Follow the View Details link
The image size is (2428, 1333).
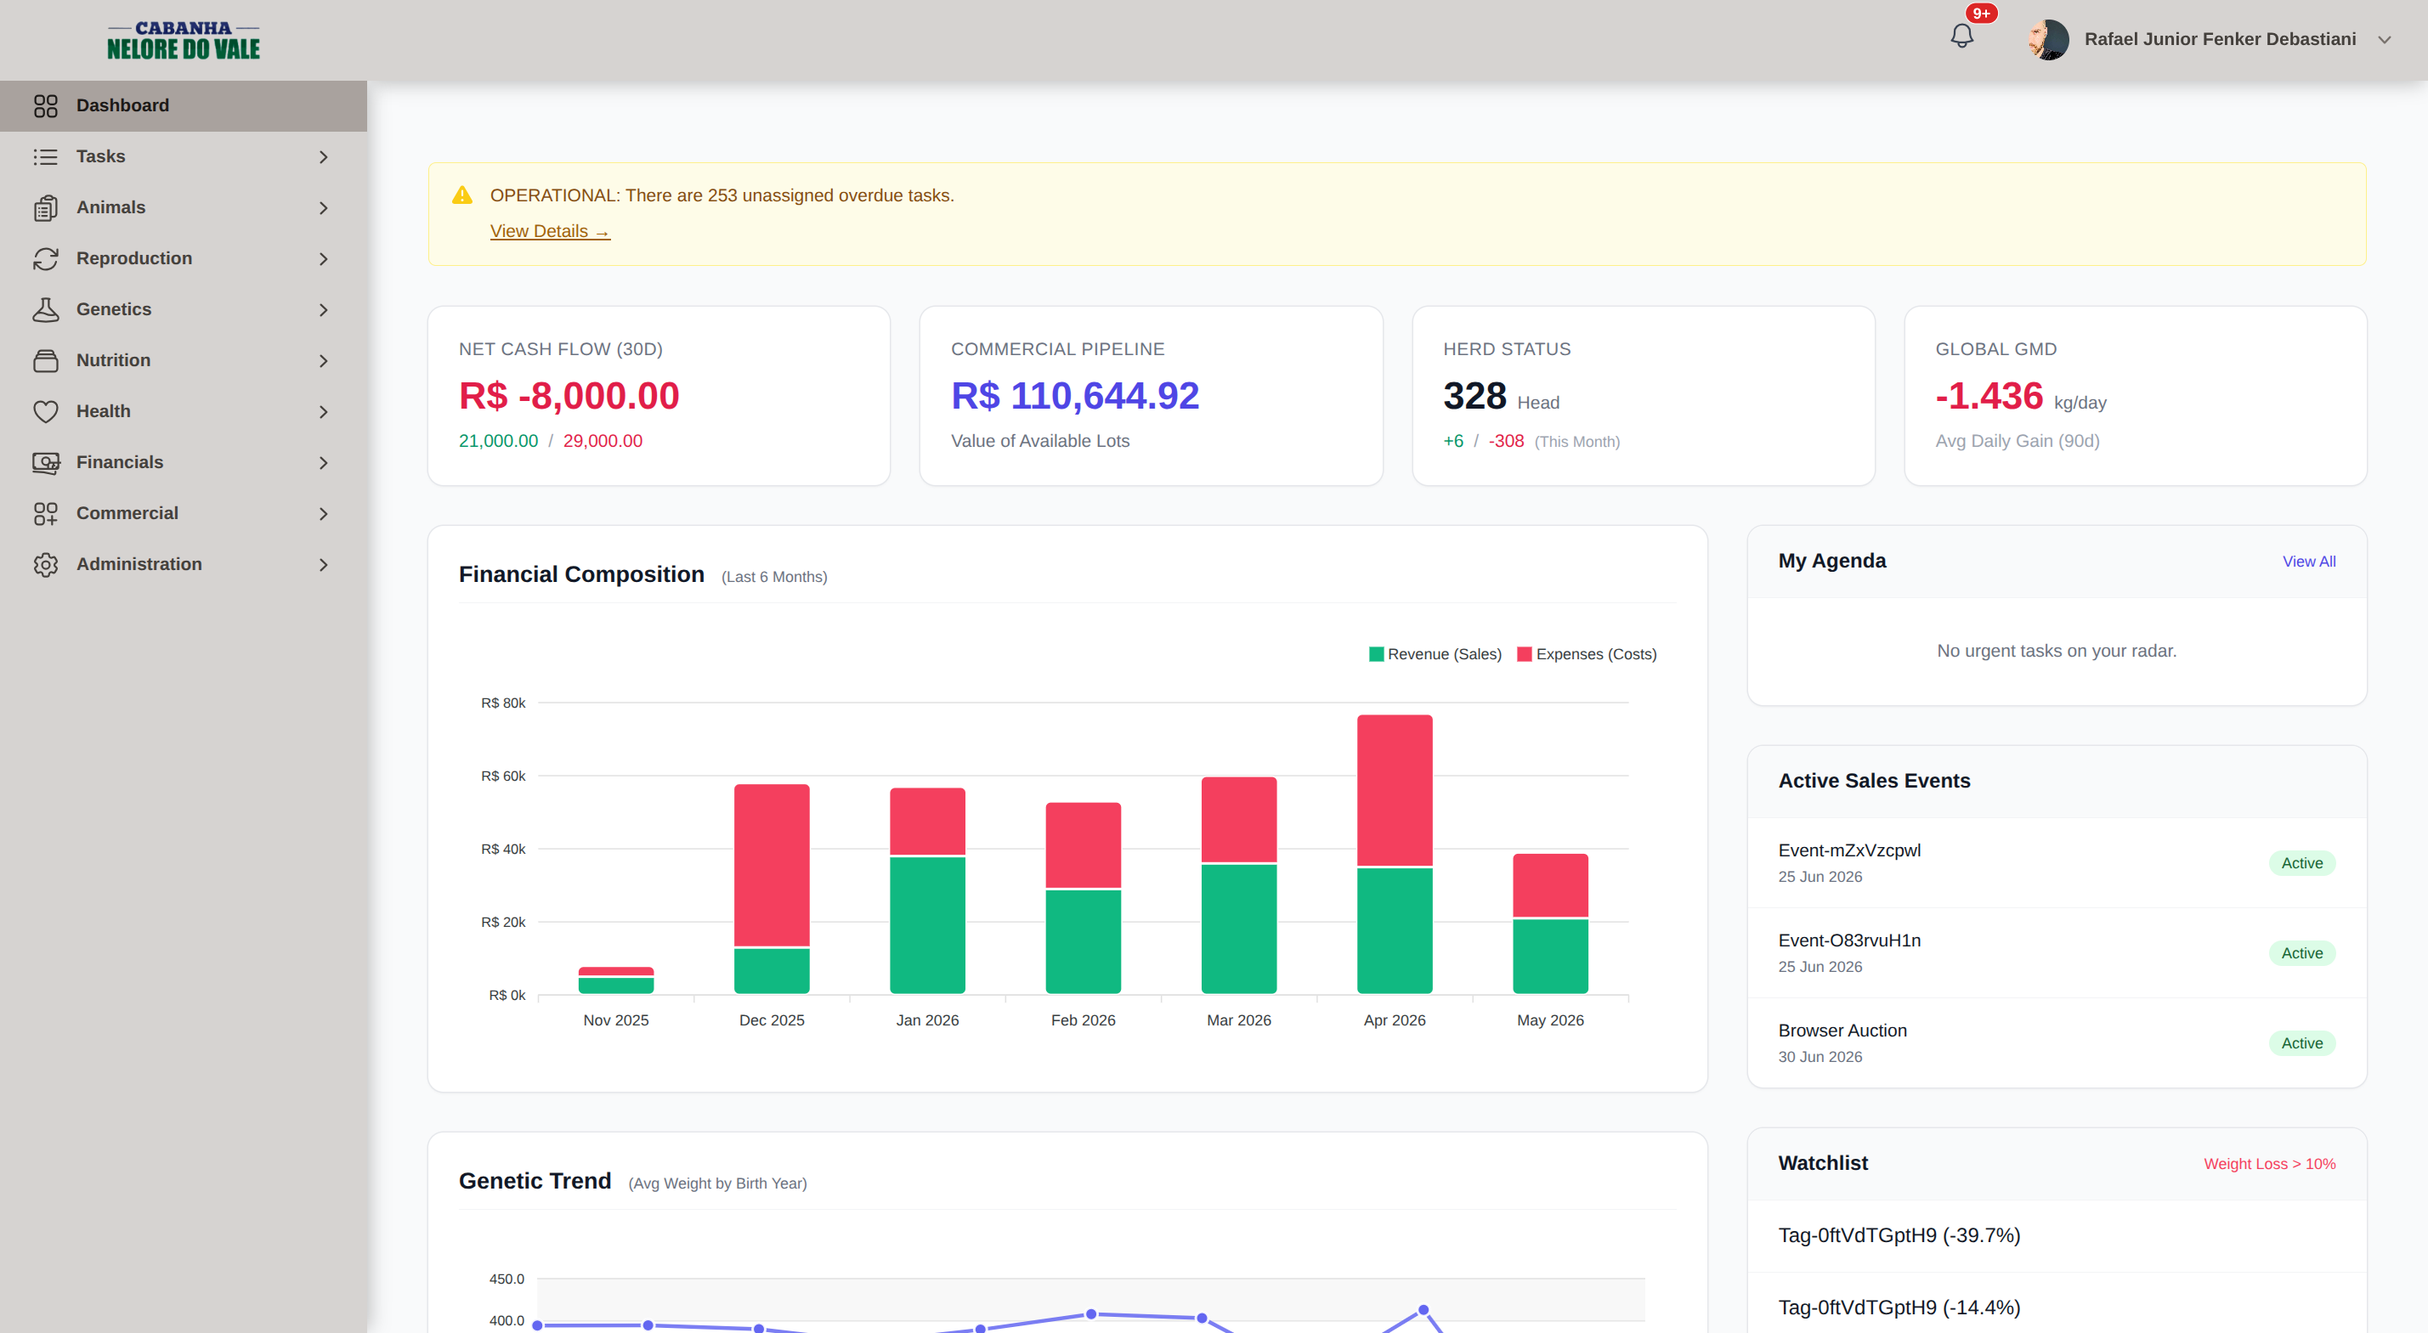pos(550,231)
